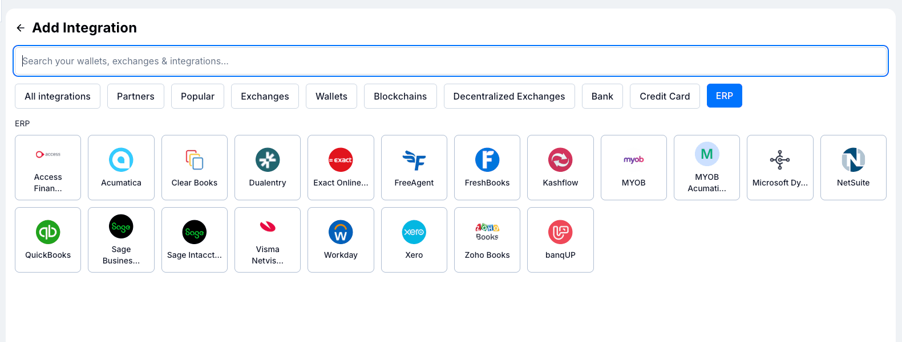902x342 pixels.
Task: Select the Clear Books logo icon
Action: [x=195, y=160]
